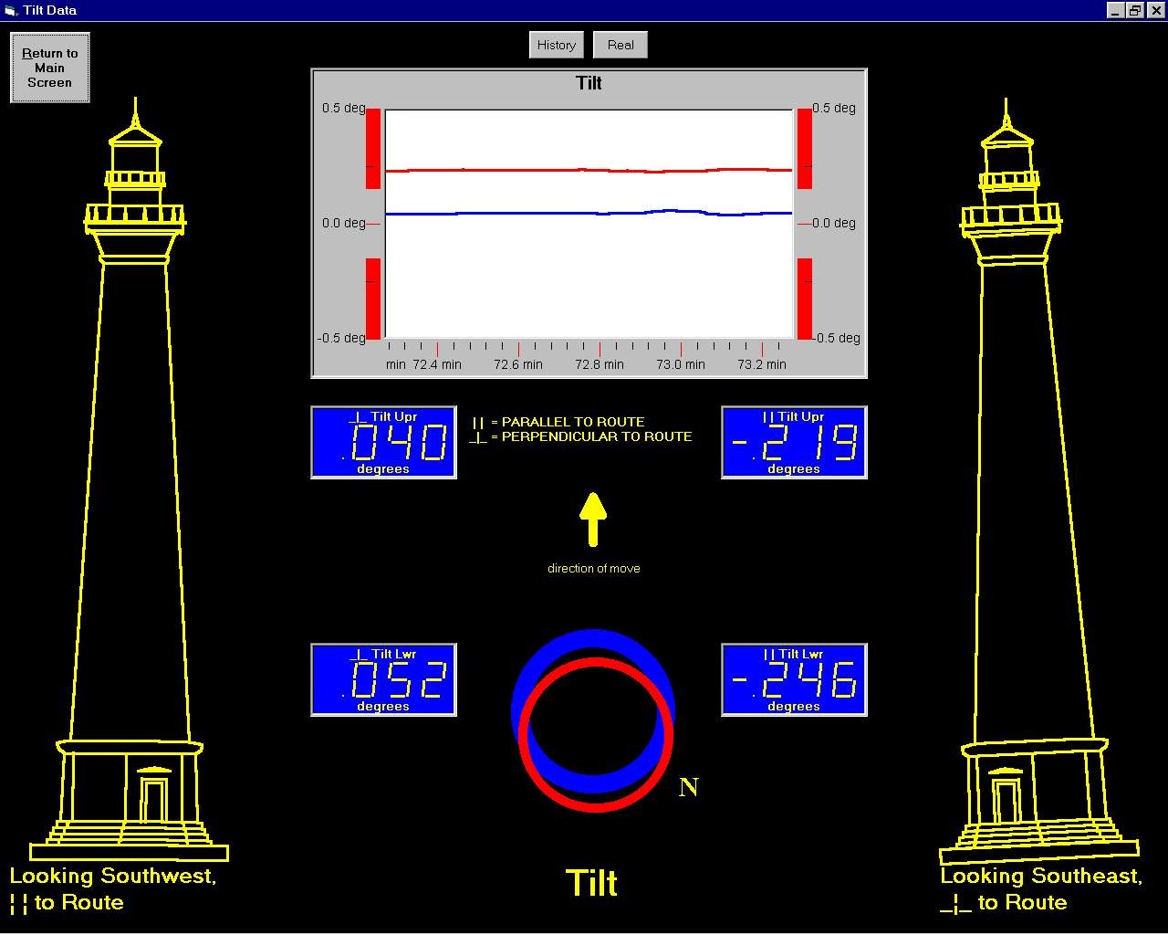Image resolution: width=1168 pixels, height=935 pixels.
Task: Select the blue tilt ring
Action: [591, 641]
